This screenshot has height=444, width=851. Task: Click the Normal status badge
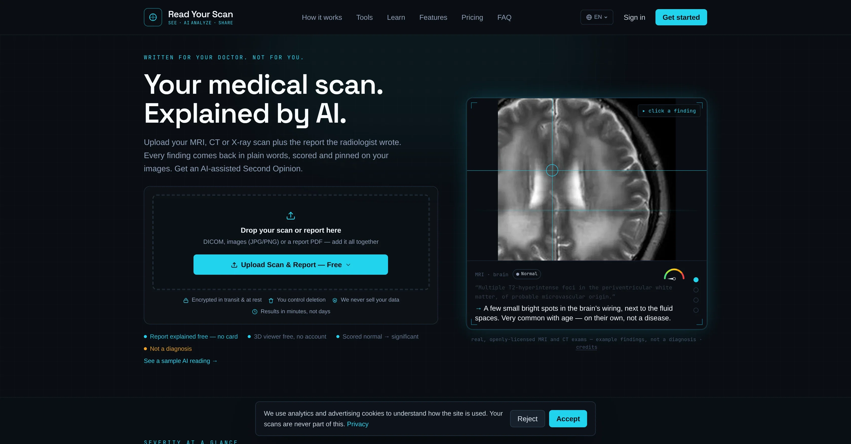point(526,274)
